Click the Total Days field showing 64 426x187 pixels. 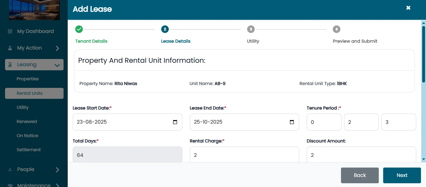point(128,155)
